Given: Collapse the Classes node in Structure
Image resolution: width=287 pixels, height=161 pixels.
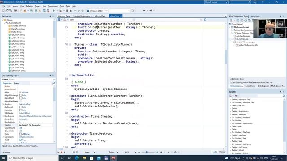Looking at the screenshot, I should click(x=3, y=20).
